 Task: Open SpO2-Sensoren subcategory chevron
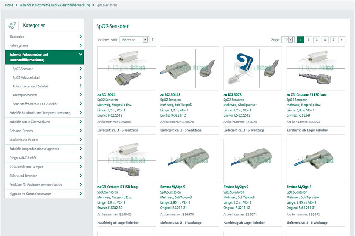(81, 69)
